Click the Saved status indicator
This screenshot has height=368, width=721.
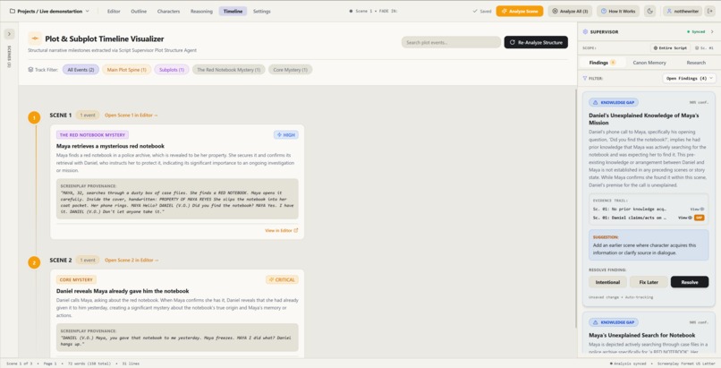[482, 11]
